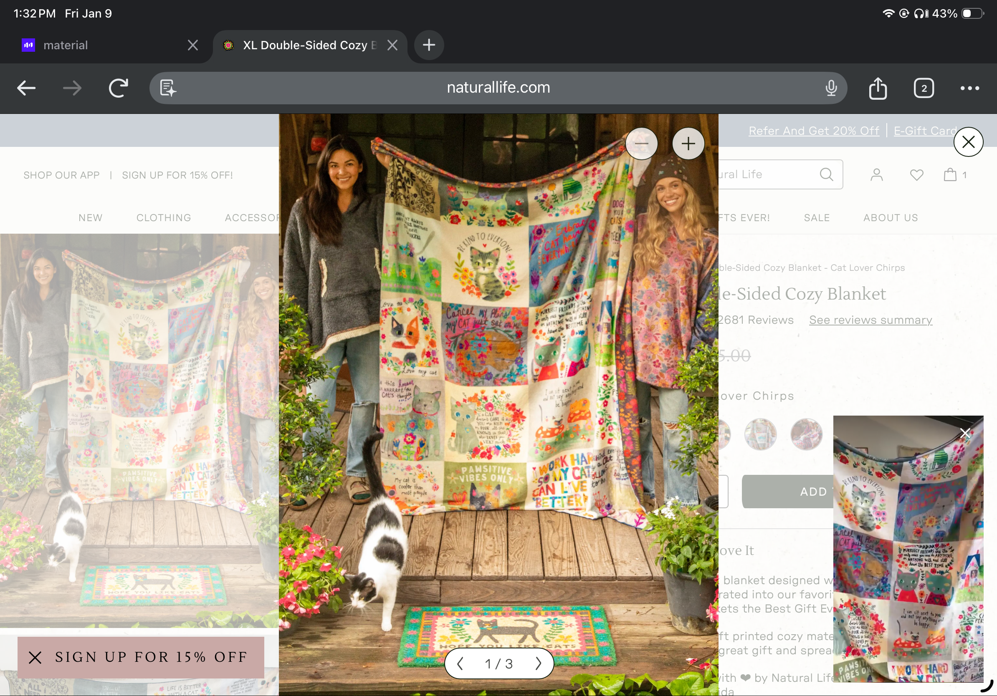997x696 pixels.
Task: Zoom in with the plus button
Action: [x=688, y=144]
